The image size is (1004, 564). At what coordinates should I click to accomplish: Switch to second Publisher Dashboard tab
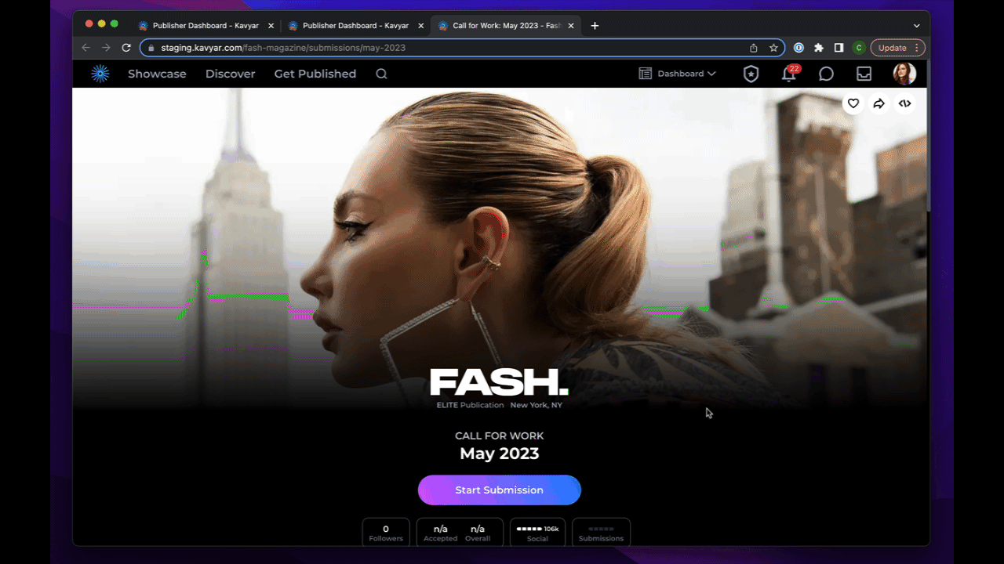[x=355, y=26]
